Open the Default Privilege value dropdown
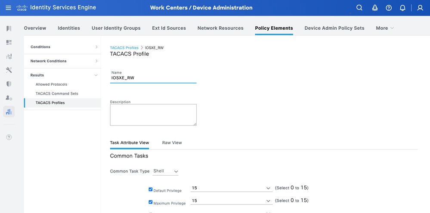 point(232,188)
